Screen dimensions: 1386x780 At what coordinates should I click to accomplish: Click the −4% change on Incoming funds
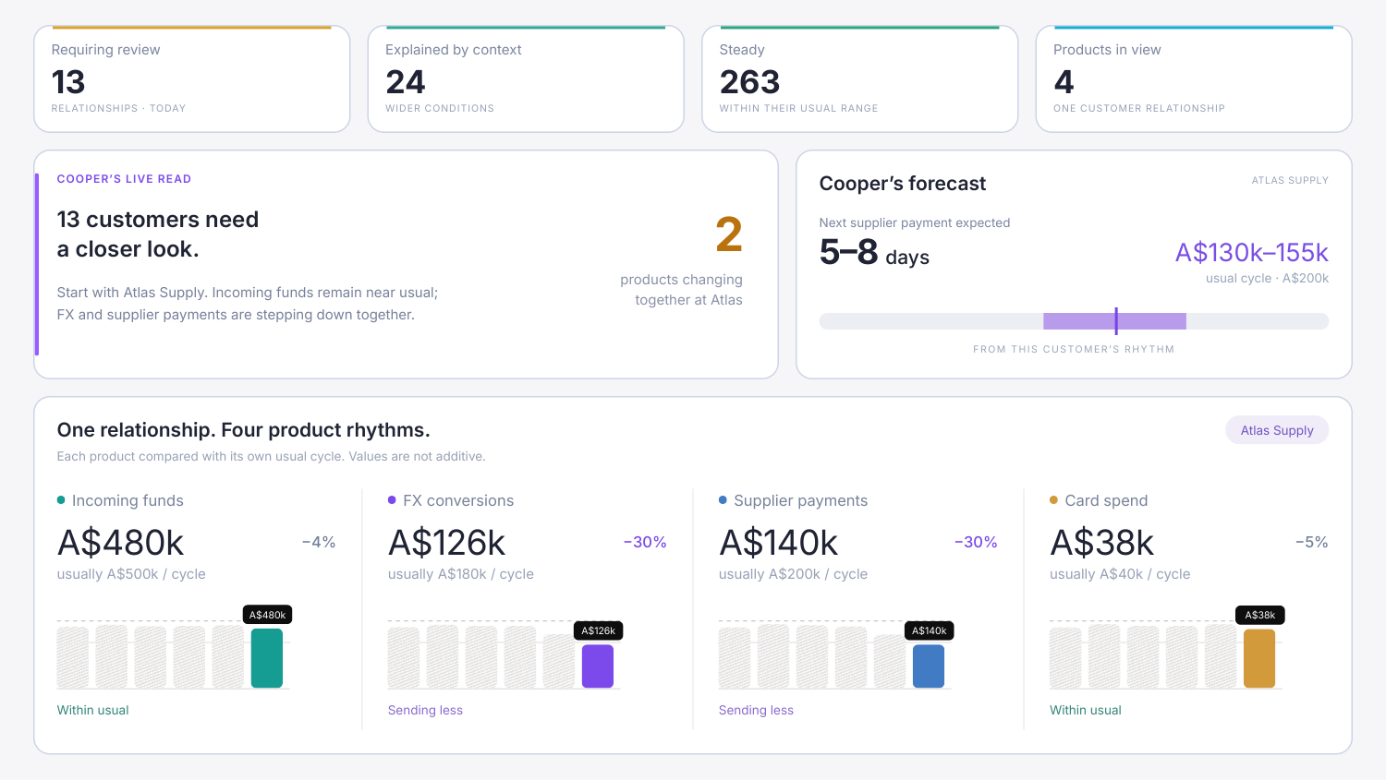point(319,542)
